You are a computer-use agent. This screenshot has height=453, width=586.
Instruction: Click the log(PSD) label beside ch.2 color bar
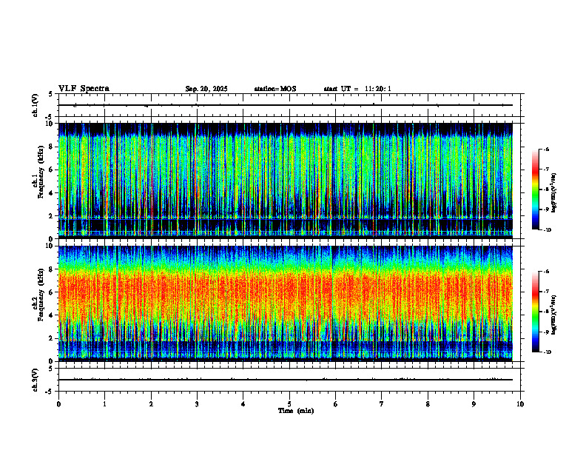555,315
